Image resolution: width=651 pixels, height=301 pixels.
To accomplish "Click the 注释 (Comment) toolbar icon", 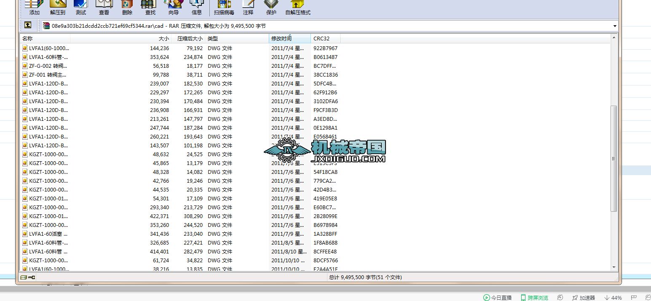I will pos(248,5).
